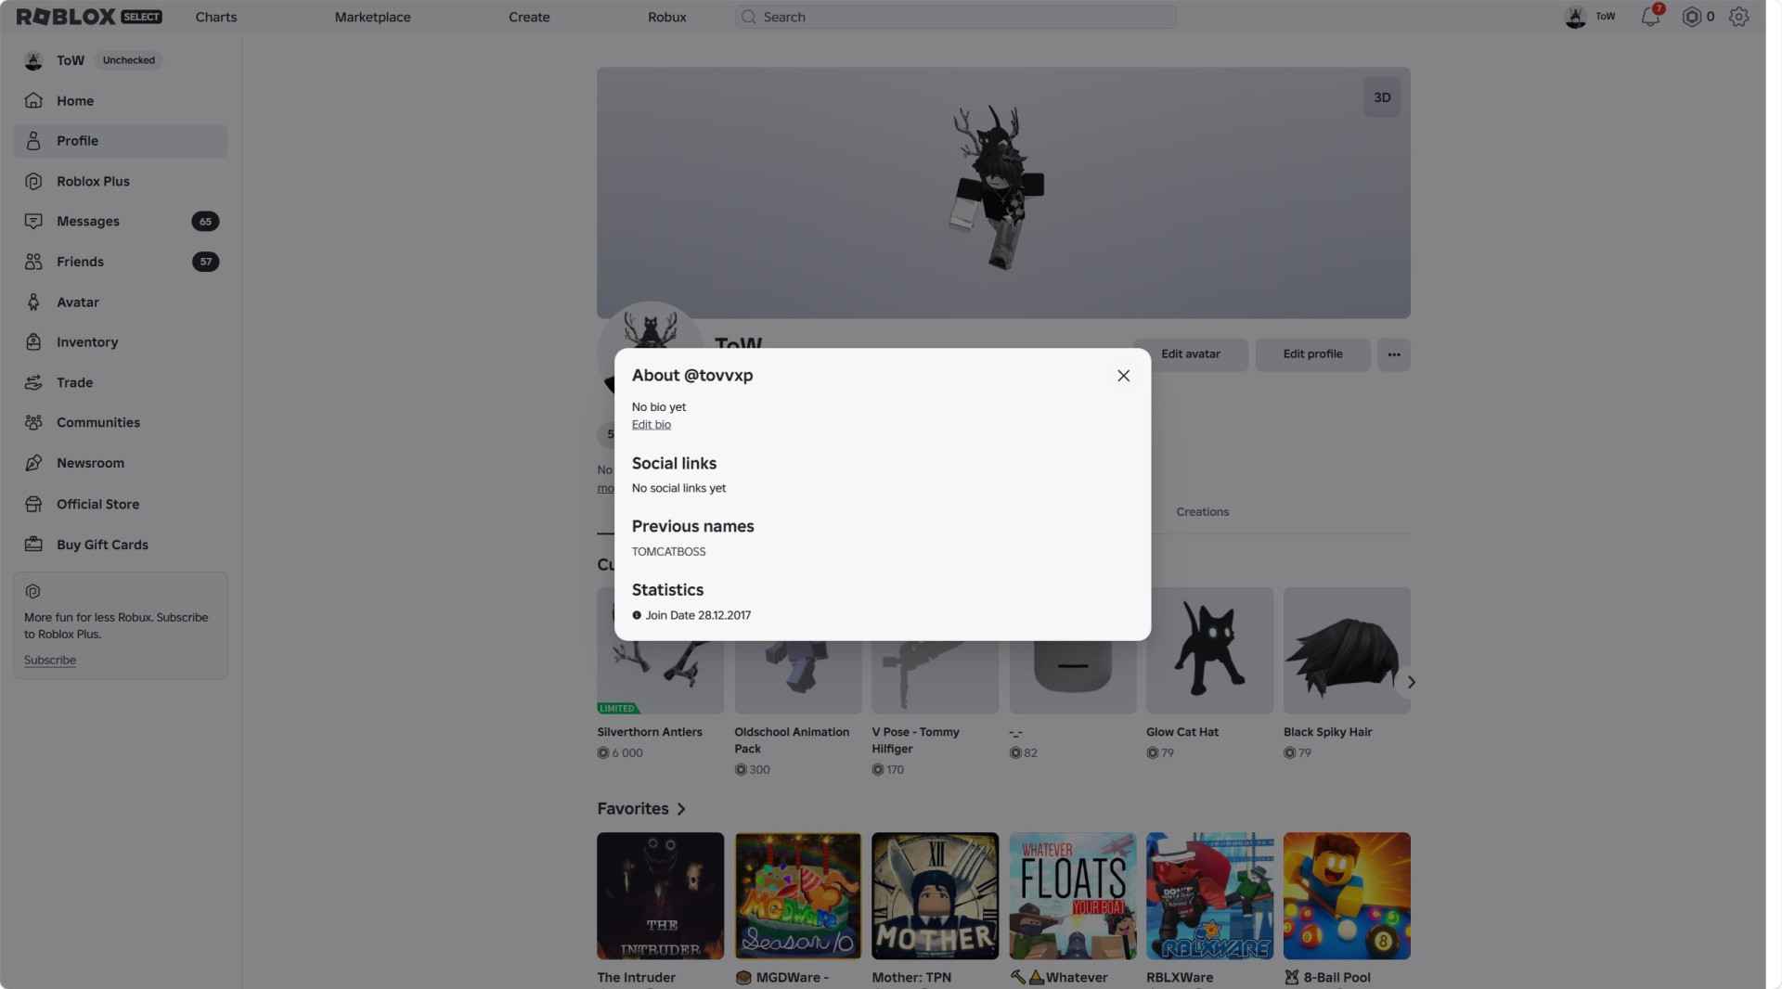Click the Black Spiky Hair title

pos(1327,732)
